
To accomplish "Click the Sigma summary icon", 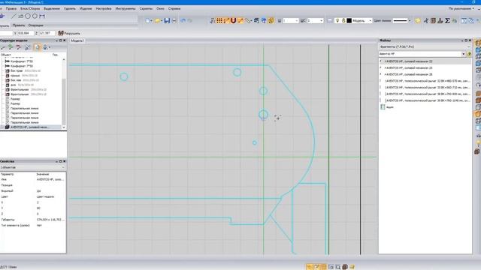I will pyautogui.click(x=447, y=20).
